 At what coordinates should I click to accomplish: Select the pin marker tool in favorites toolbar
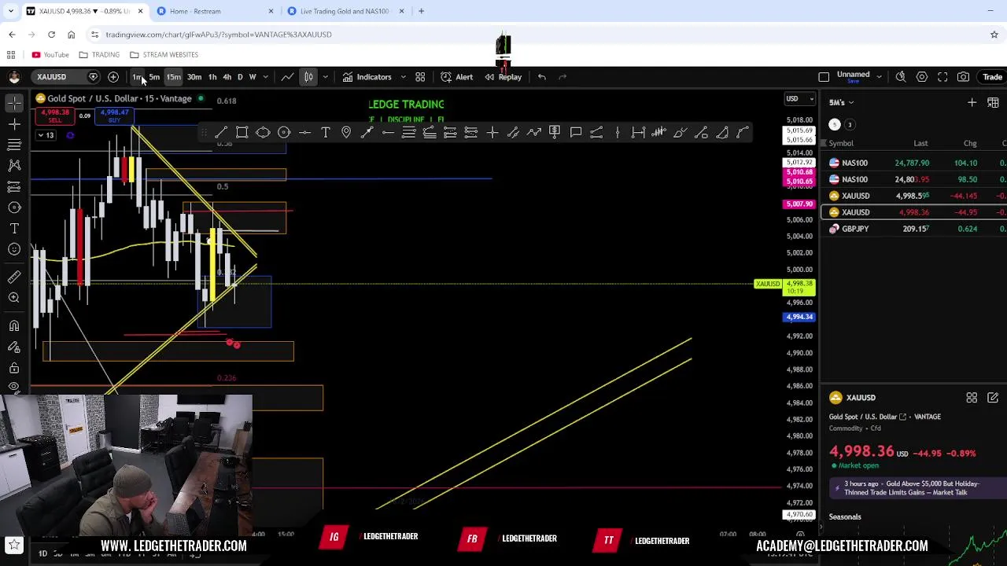point(346,132)
